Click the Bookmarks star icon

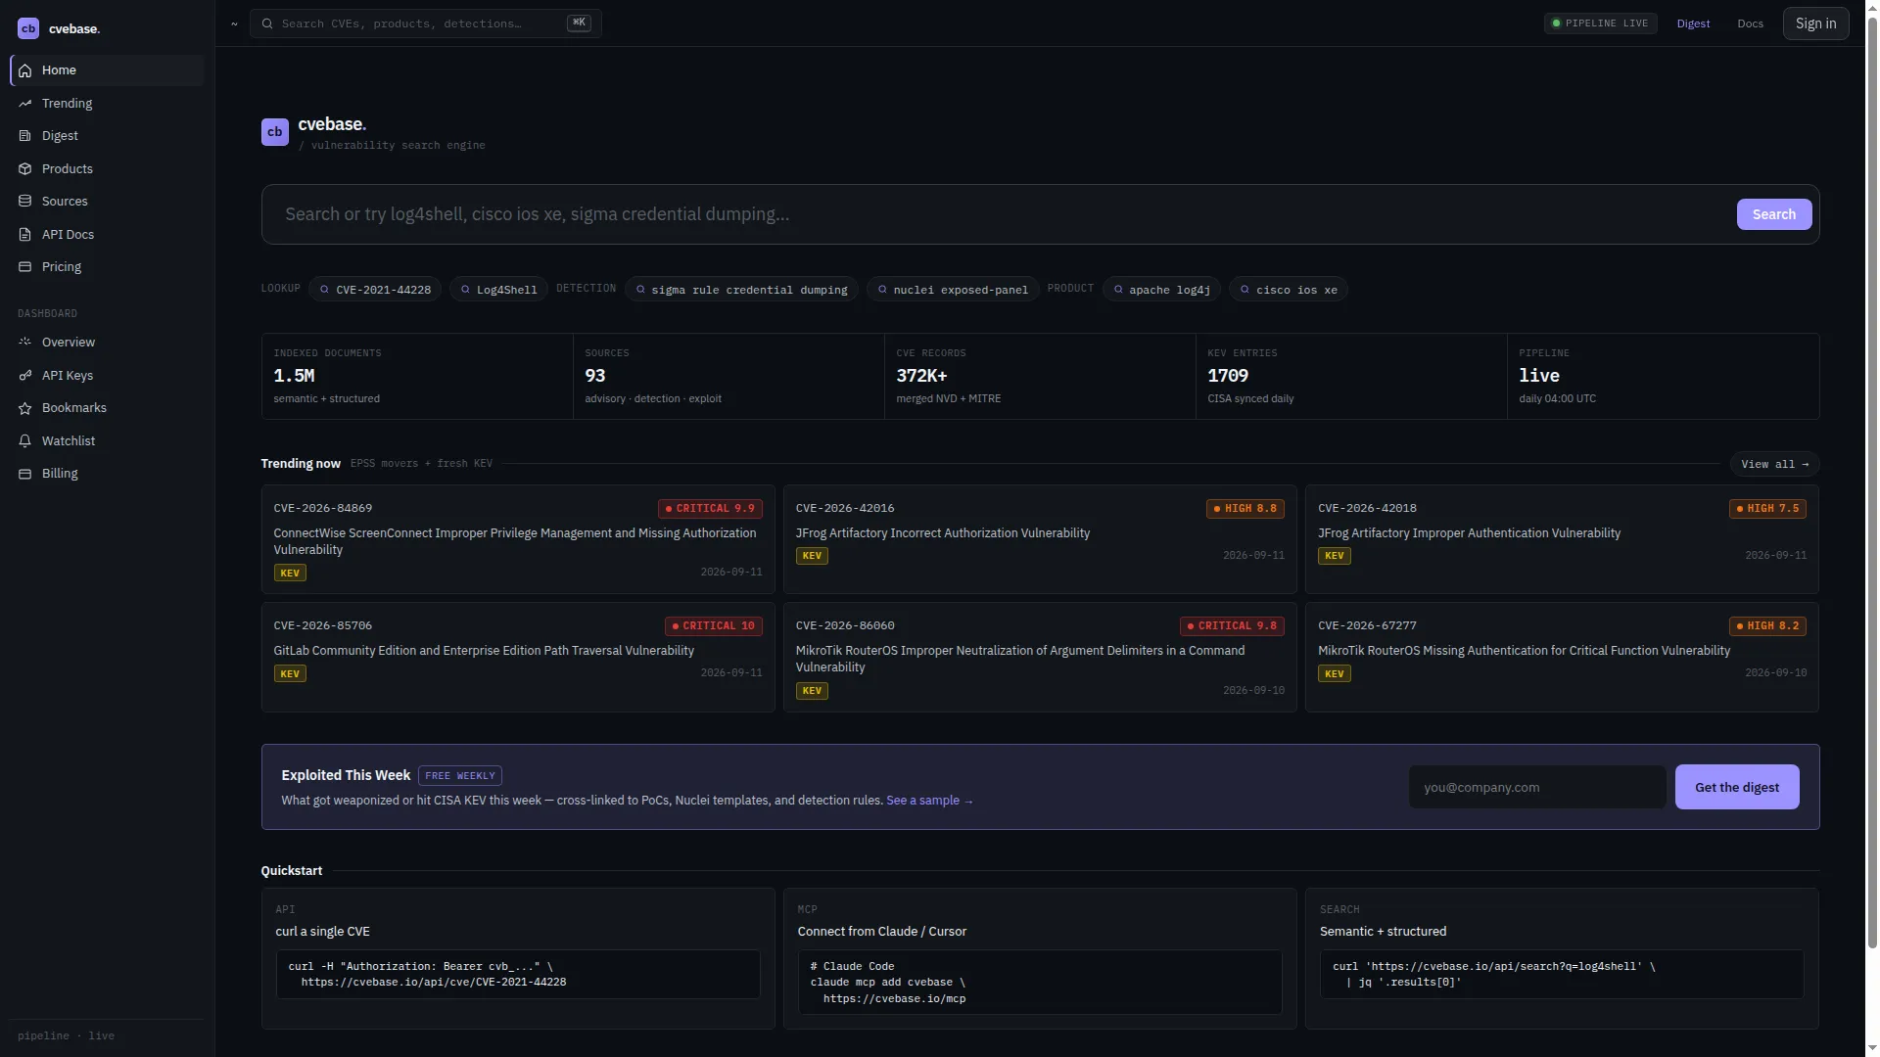(25, 408)
